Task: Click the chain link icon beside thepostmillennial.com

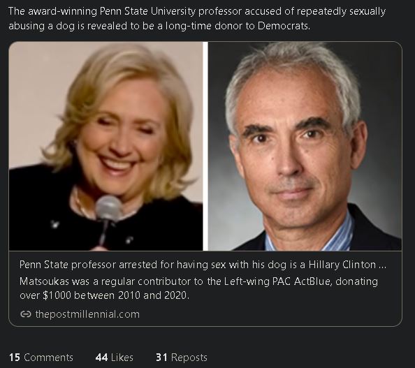Action: 26,314
